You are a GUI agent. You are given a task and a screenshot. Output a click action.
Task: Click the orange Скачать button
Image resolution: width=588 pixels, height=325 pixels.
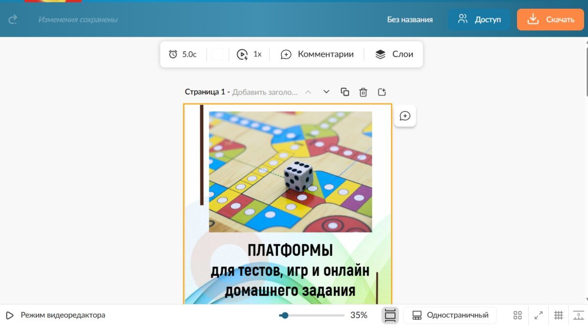point(551,20)
